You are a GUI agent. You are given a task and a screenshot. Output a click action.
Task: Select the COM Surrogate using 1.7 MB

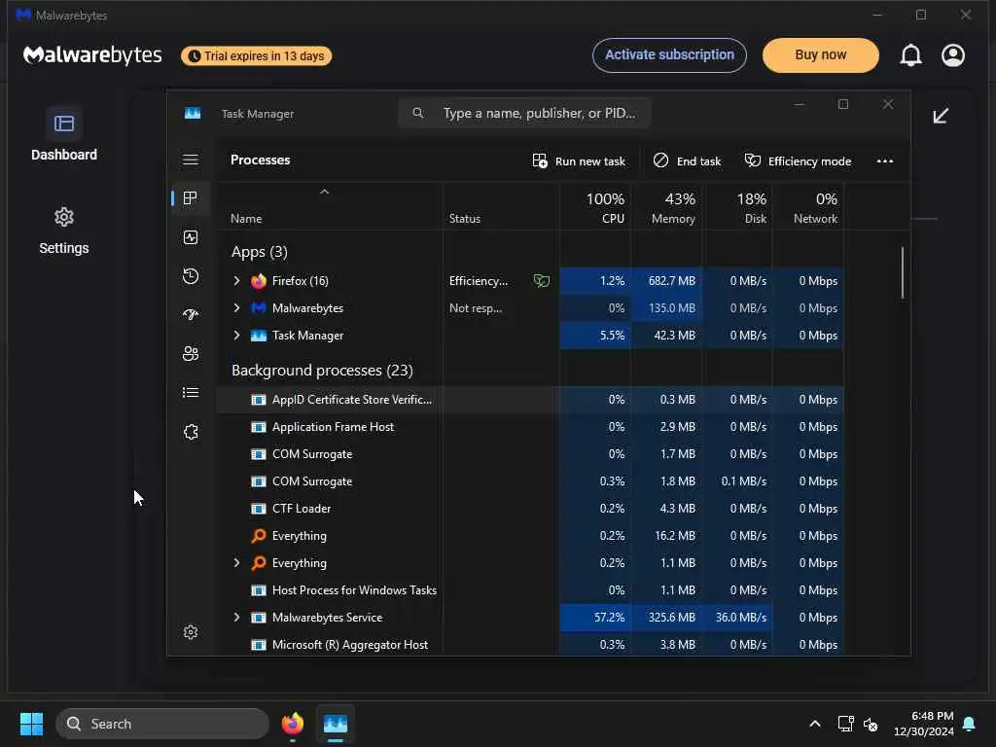click(530, 454)
